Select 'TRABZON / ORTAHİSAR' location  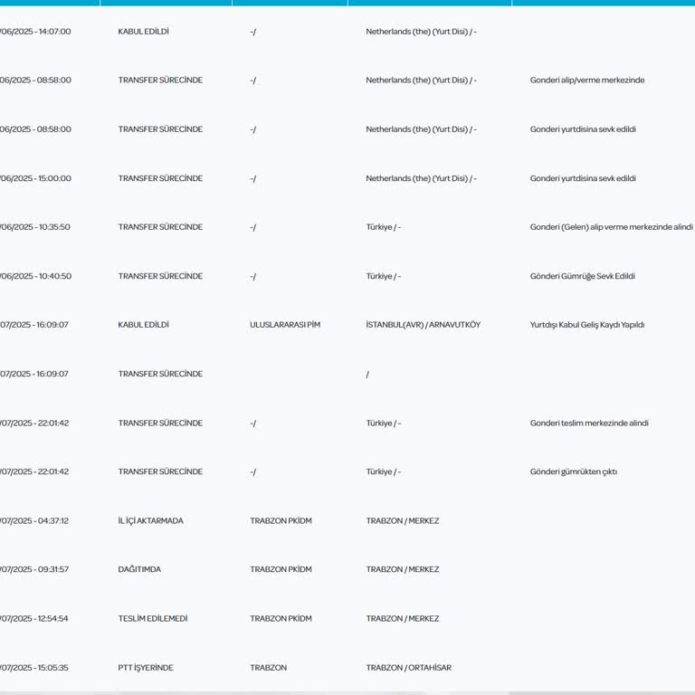[408, 668]
